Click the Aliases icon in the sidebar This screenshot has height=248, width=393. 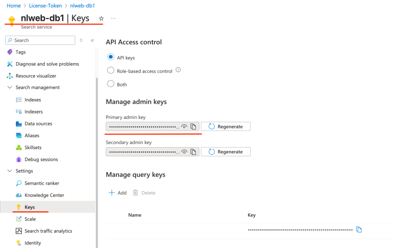click(x=19, y=136)
